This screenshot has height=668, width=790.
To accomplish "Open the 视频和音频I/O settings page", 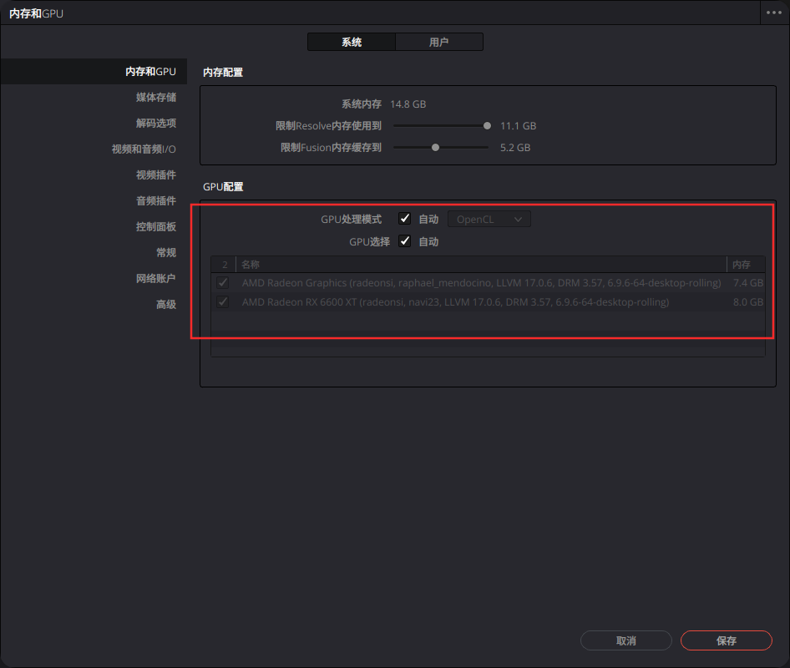I will click(144, 149).
